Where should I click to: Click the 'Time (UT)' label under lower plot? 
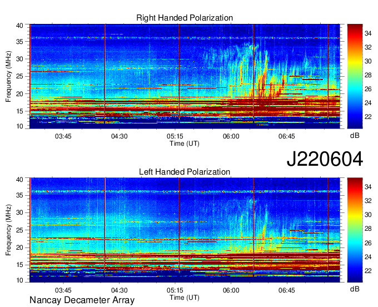185,298
